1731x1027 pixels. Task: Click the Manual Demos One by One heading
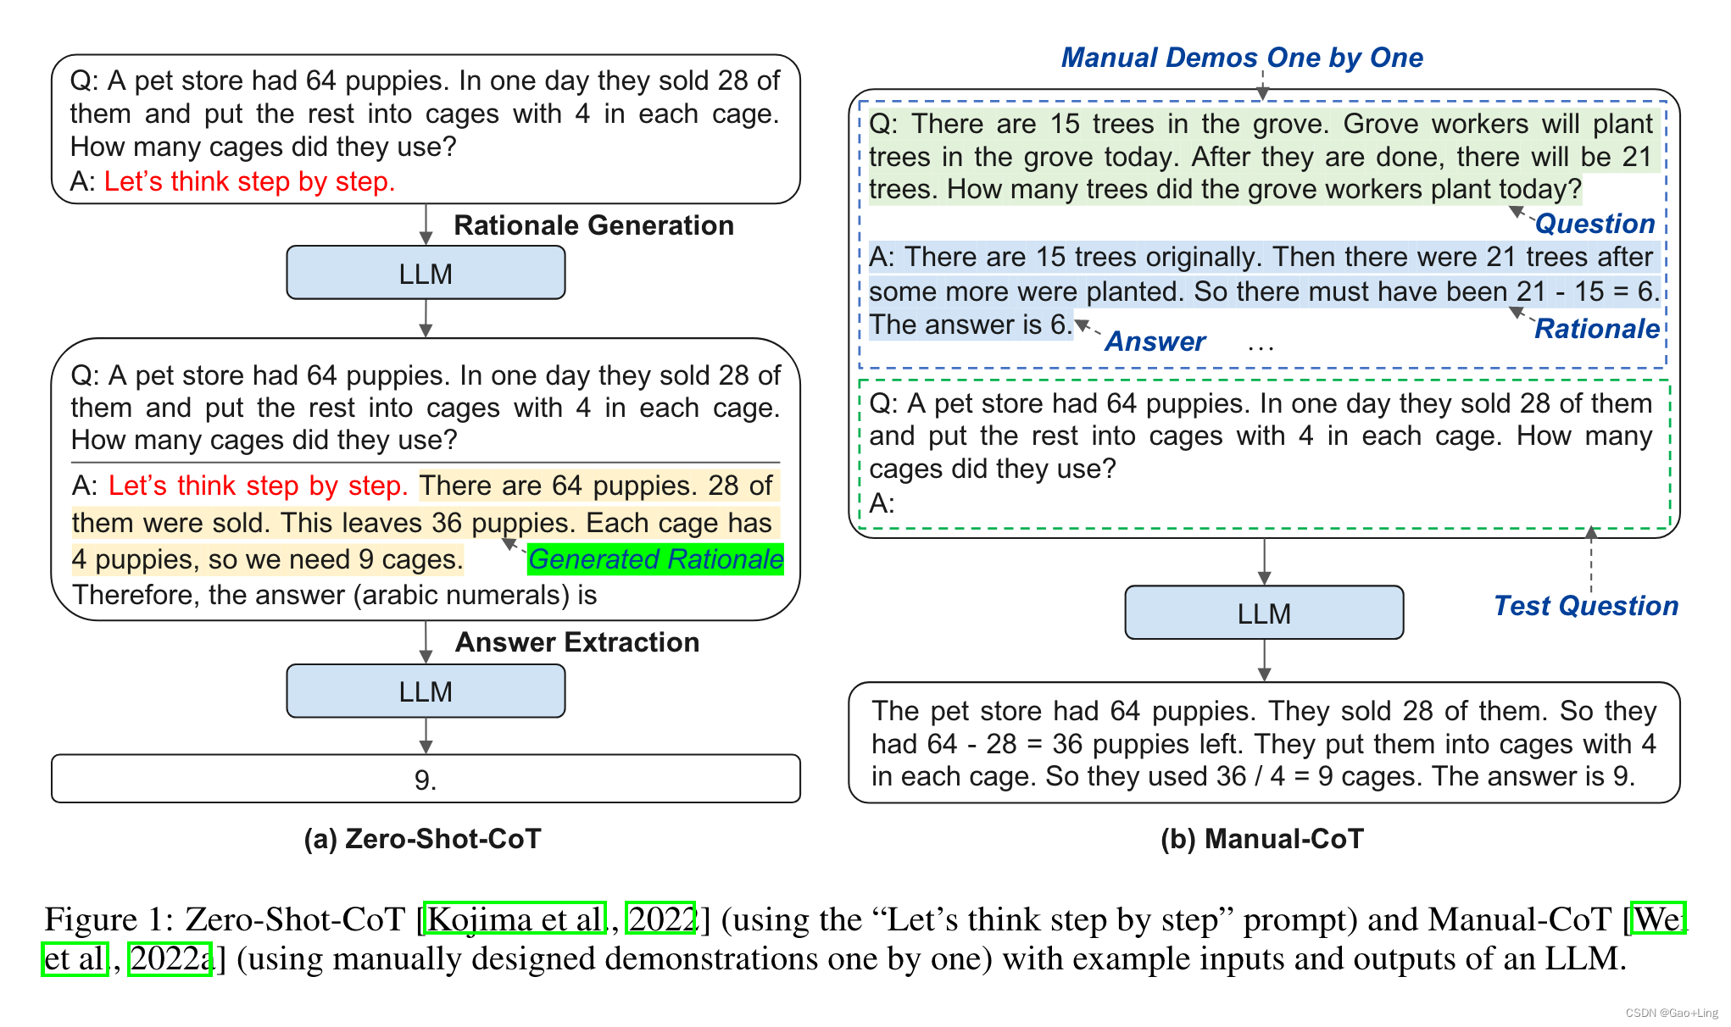(1242, 58)
